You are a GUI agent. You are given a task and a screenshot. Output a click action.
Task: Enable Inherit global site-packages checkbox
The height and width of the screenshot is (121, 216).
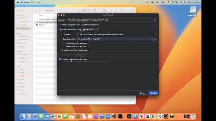click(64, 43)
